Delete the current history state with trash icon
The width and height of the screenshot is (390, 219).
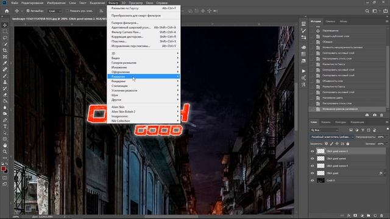[381, 115]
